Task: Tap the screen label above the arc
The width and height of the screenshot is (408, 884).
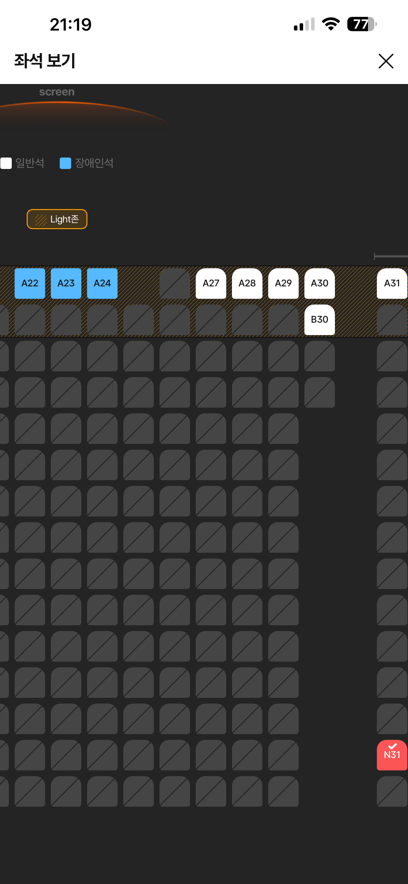Action: pyautogui.click(x=57, y=92)
